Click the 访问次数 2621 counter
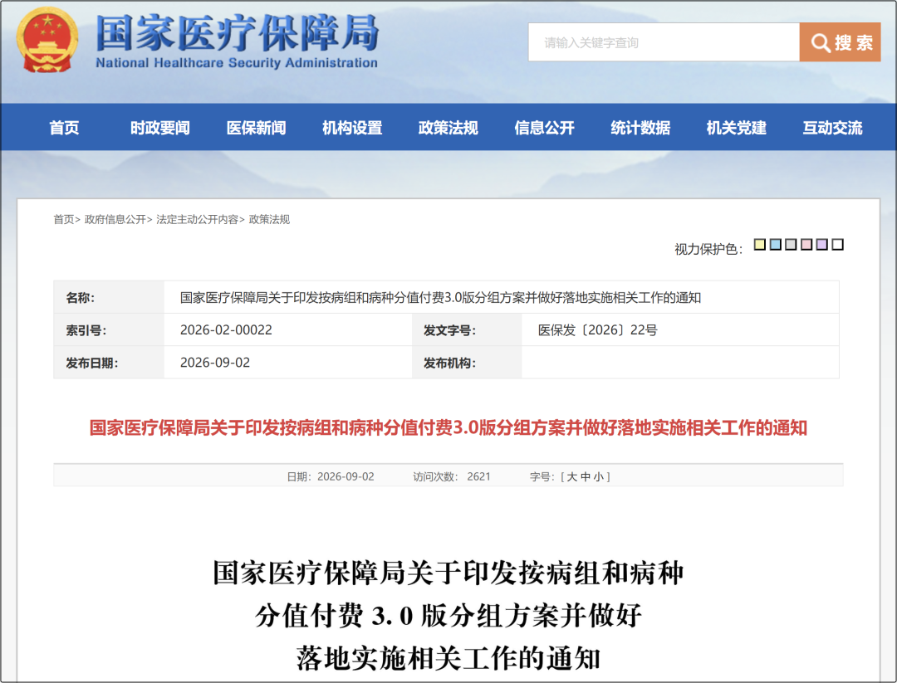 451,476
